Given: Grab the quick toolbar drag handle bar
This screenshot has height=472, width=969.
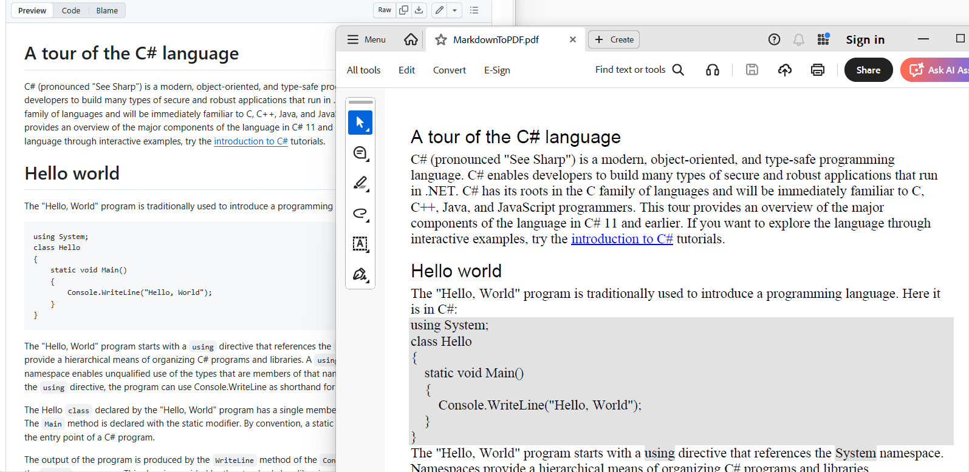Looking at the screenshot, I should coord(360,102).
